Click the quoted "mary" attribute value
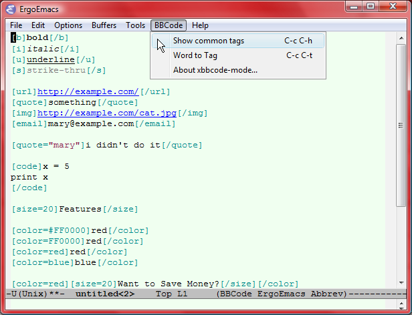Viewport: 412px width, 315px height. (64, 145)
